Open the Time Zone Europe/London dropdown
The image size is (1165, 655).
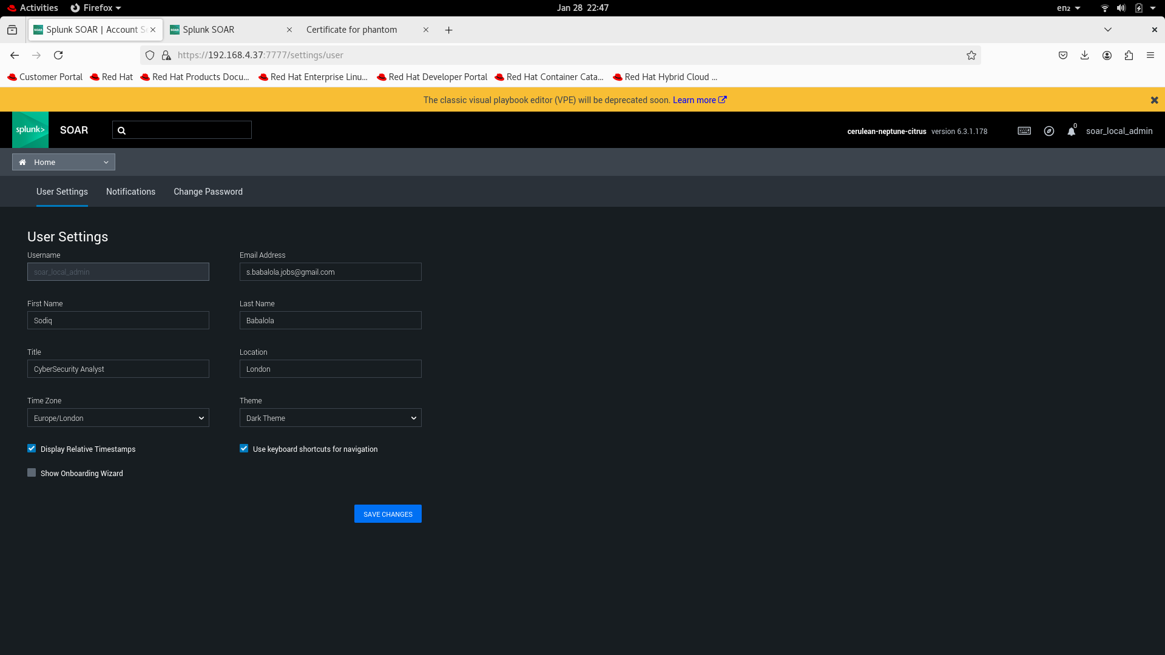point(118,418)
